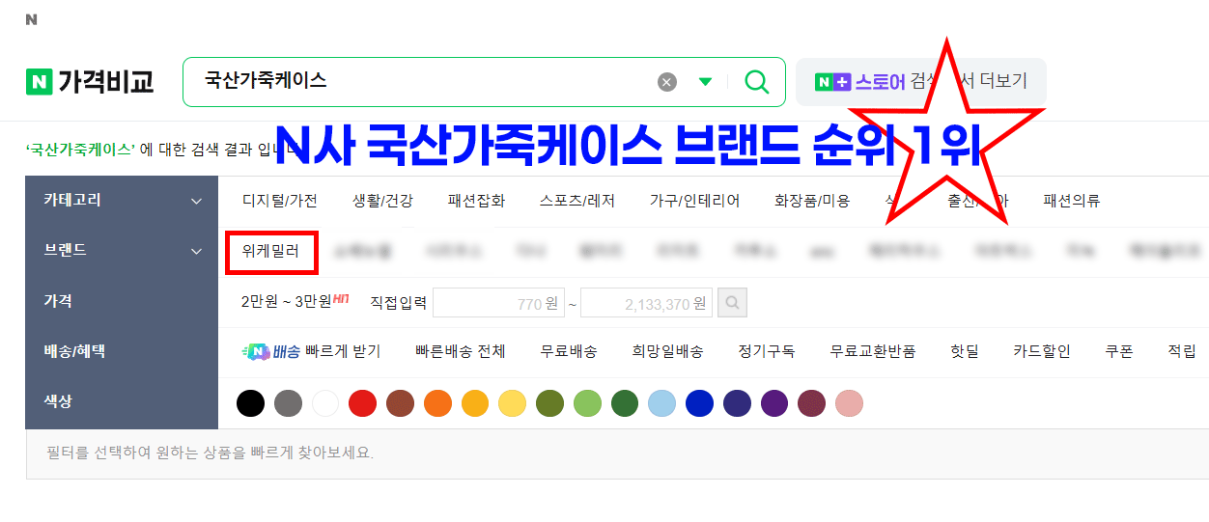
Task: Choose the 스포츠/레저 category
Action: (x=576, y=202)
